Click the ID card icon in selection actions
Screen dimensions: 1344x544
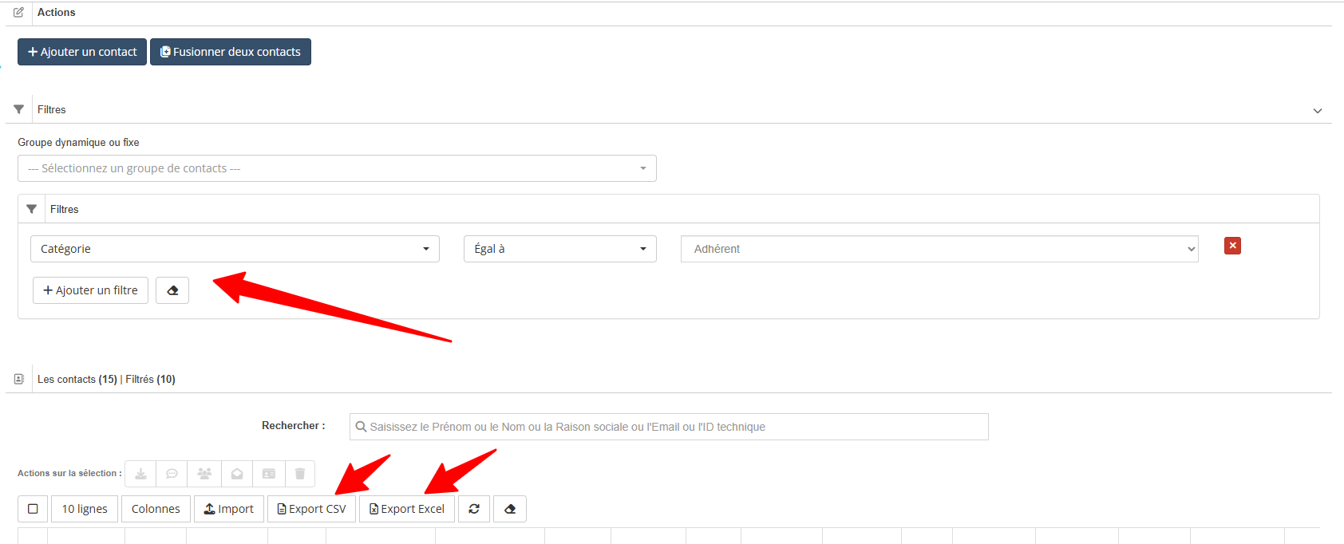(269, 474)
